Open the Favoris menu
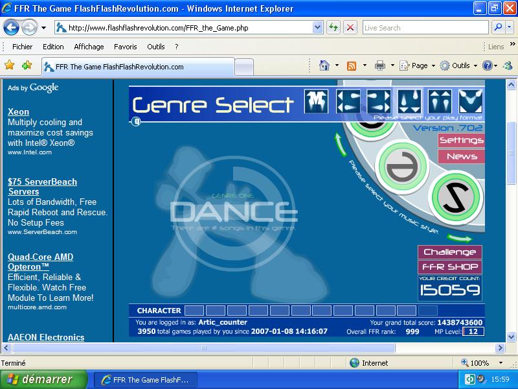The width and height of the screenshot is (518, 389). [x=125, y=47]
